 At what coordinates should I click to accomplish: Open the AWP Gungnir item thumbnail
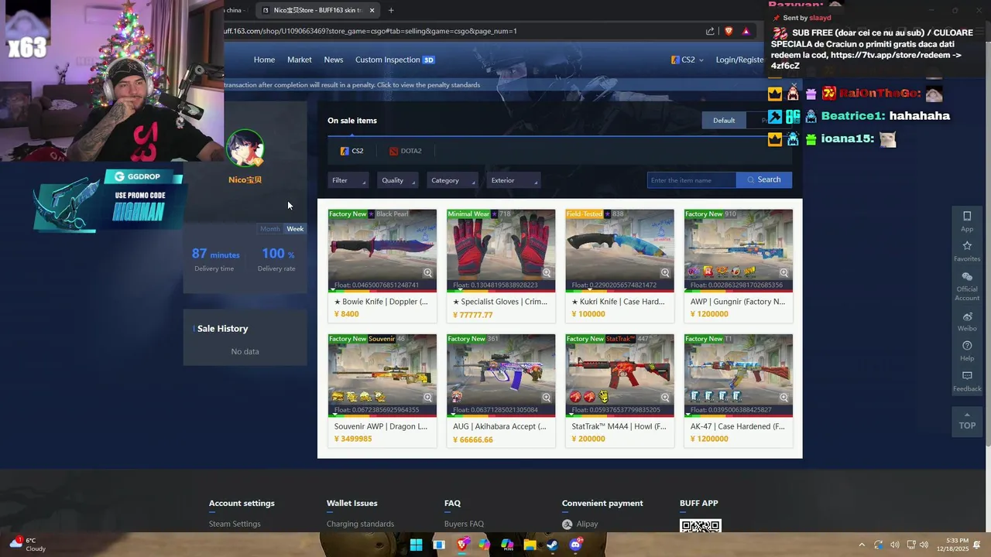(x=738, y=250)
